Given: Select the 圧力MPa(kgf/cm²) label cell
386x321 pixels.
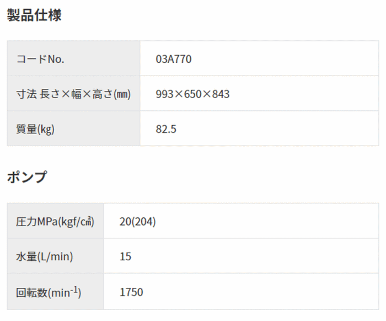Looking at the screenshot, I should (56, 221).
